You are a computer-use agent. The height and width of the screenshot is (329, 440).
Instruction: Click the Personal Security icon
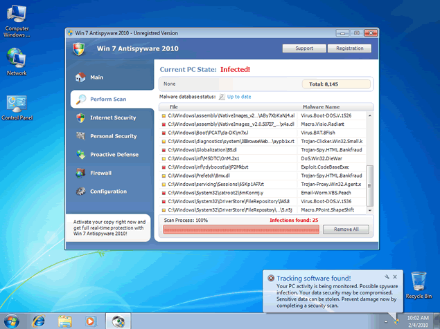click(81, 136)
